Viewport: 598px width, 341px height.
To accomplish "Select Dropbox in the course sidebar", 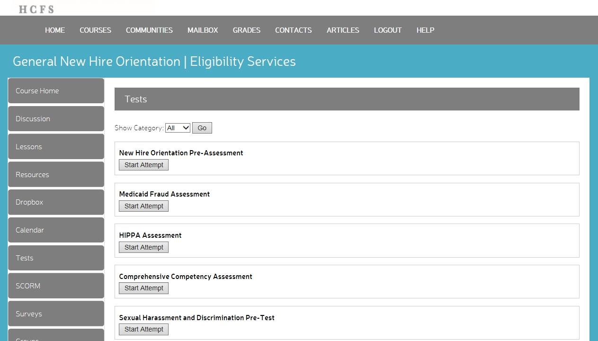I will [x=56, y=202].
